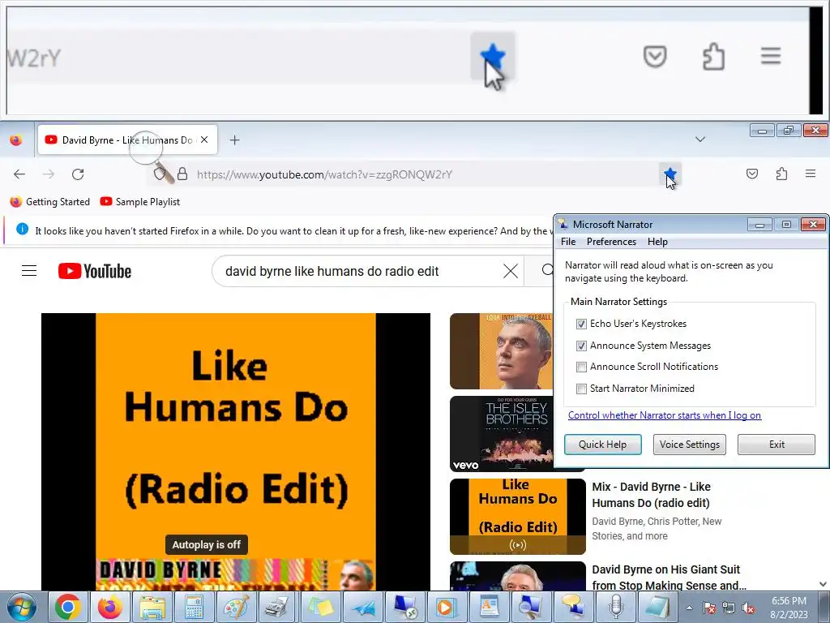Open the Narrator Help menu
The height and width of the screenshot is (623, 830).
657,242
